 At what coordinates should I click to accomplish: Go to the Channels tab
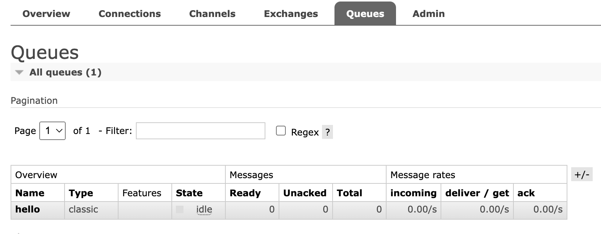pyautogui.click(x=212, y=14)
